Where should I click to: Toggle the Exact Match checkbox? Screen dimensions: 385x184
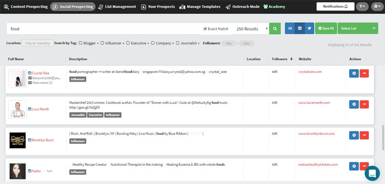[x=205, y=29]
